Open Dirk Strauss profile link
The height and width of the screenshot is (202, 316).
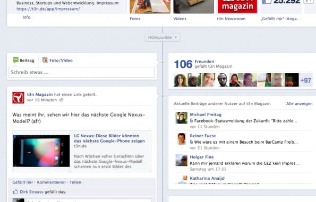[32, 192]
